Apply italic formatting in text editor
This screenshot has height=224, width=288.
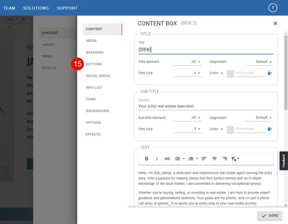pyautogui.click(x=157, y=159)
